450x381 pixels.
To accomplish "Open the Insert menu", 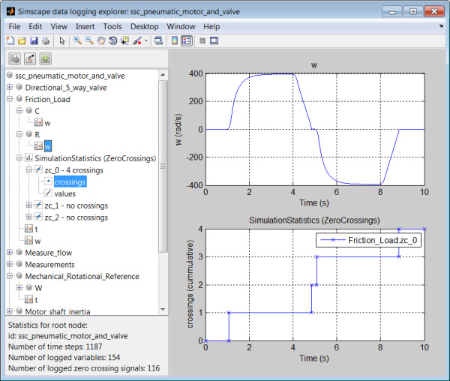I will coord(85,27).
